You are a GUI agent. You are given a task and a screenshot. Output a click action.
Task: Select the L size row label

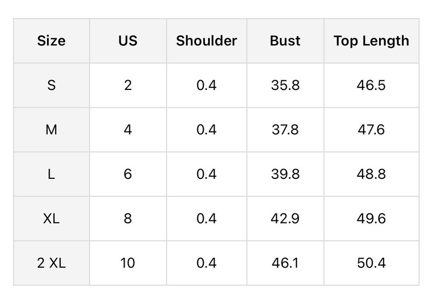51,174
